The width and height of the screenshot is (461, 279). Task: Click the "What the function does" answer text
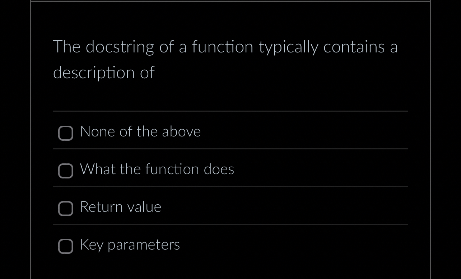(x=157, y=169)
